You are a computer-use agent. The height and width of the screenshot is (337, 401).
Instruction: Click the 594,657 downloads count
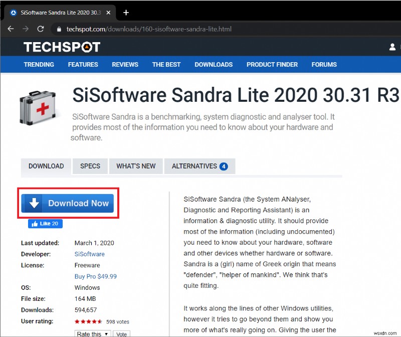click(x=86, y=310)
